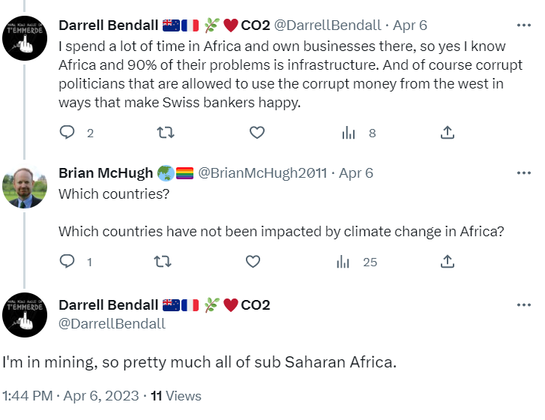Open more options for first Darrell tweet

click(x=523, y=25)
